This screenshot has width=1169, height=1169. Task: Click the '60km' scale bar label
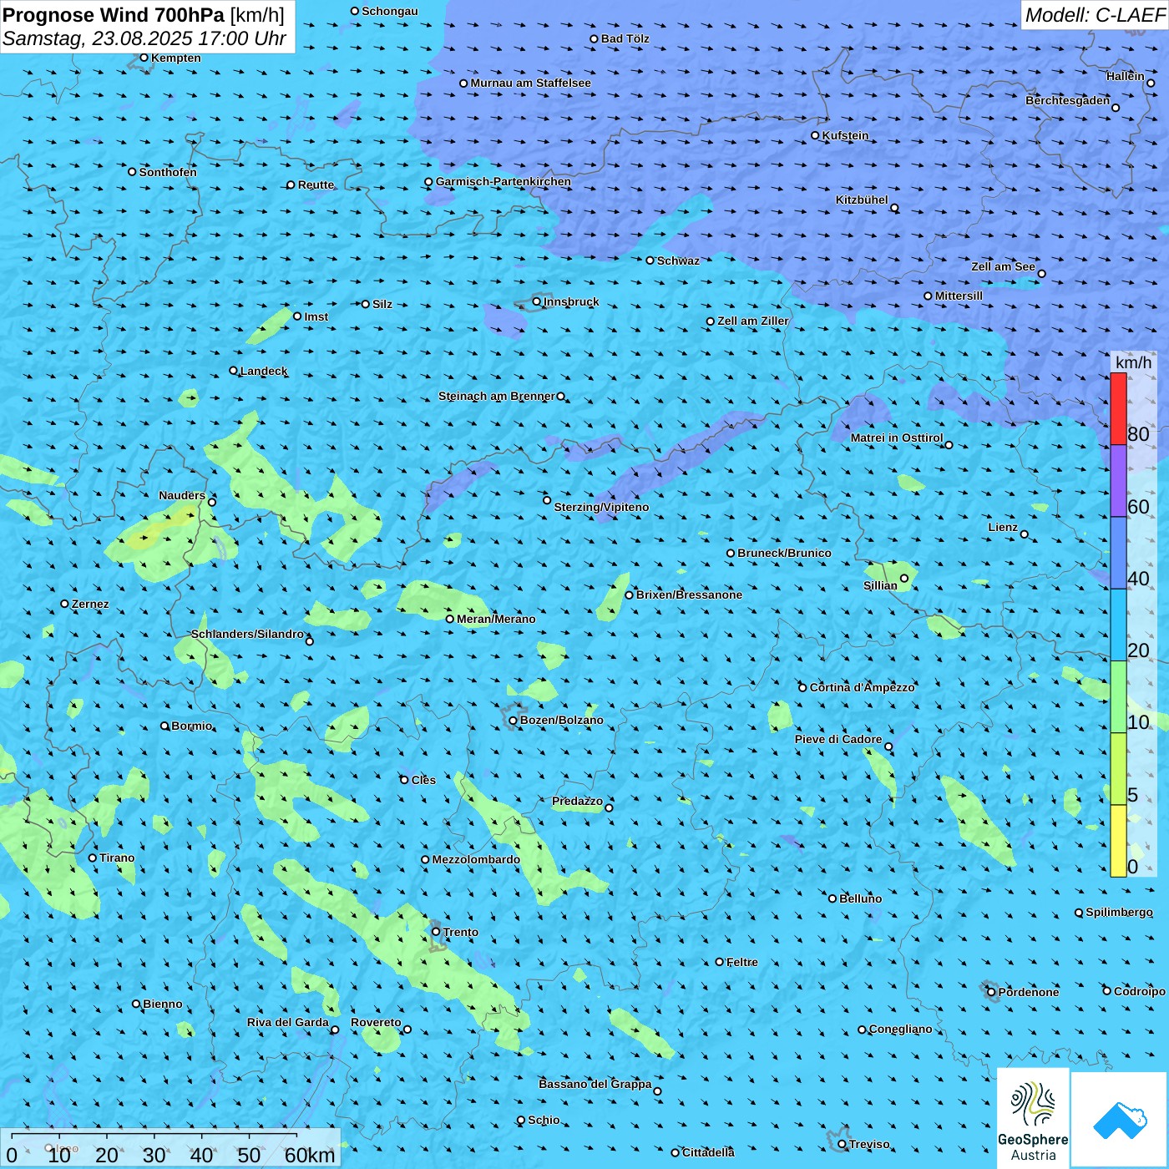tap(310, 1155)
